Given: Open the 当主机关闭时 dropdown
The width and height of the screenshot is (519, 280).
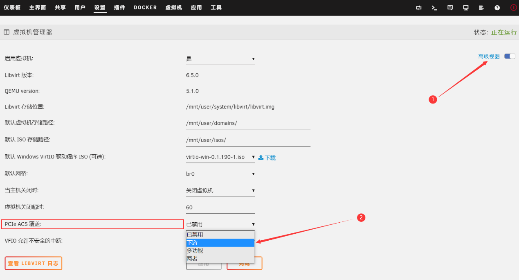Looking at the screenshot, I should (x=220, y=191).
